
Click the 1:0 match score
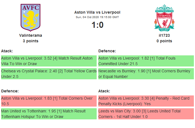pyautogui.click(x=97, y=25)
